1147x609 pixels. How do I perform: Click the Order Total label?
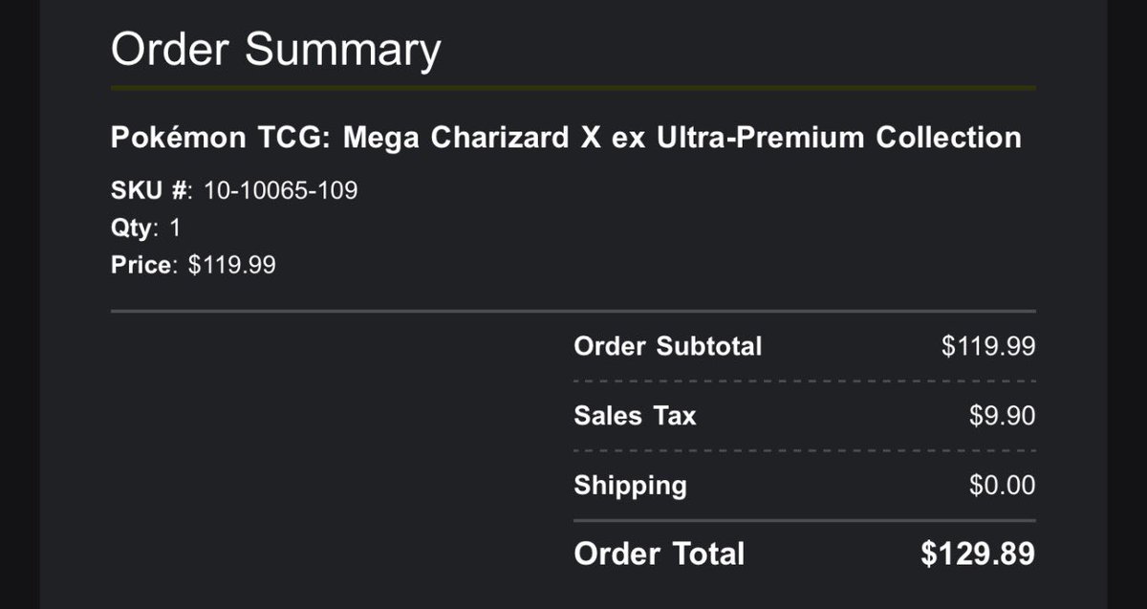point(659,554)
